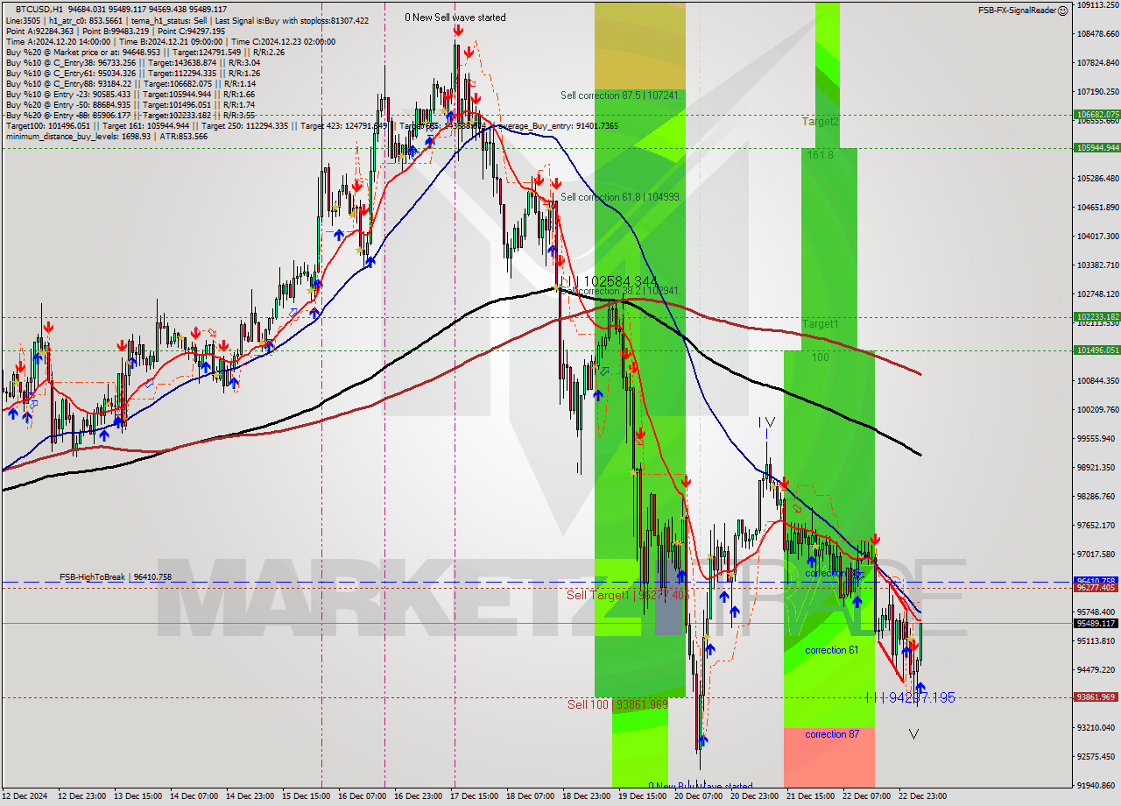Click the wave 'V' marker label
Screen dimensions: 1121x806
[x=914, y=734]
